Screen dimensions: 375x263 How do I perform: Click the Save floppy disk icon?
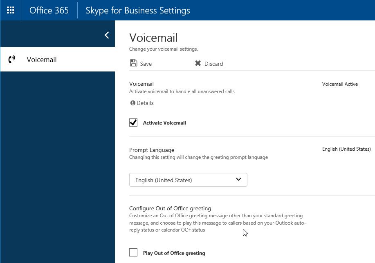133,63
